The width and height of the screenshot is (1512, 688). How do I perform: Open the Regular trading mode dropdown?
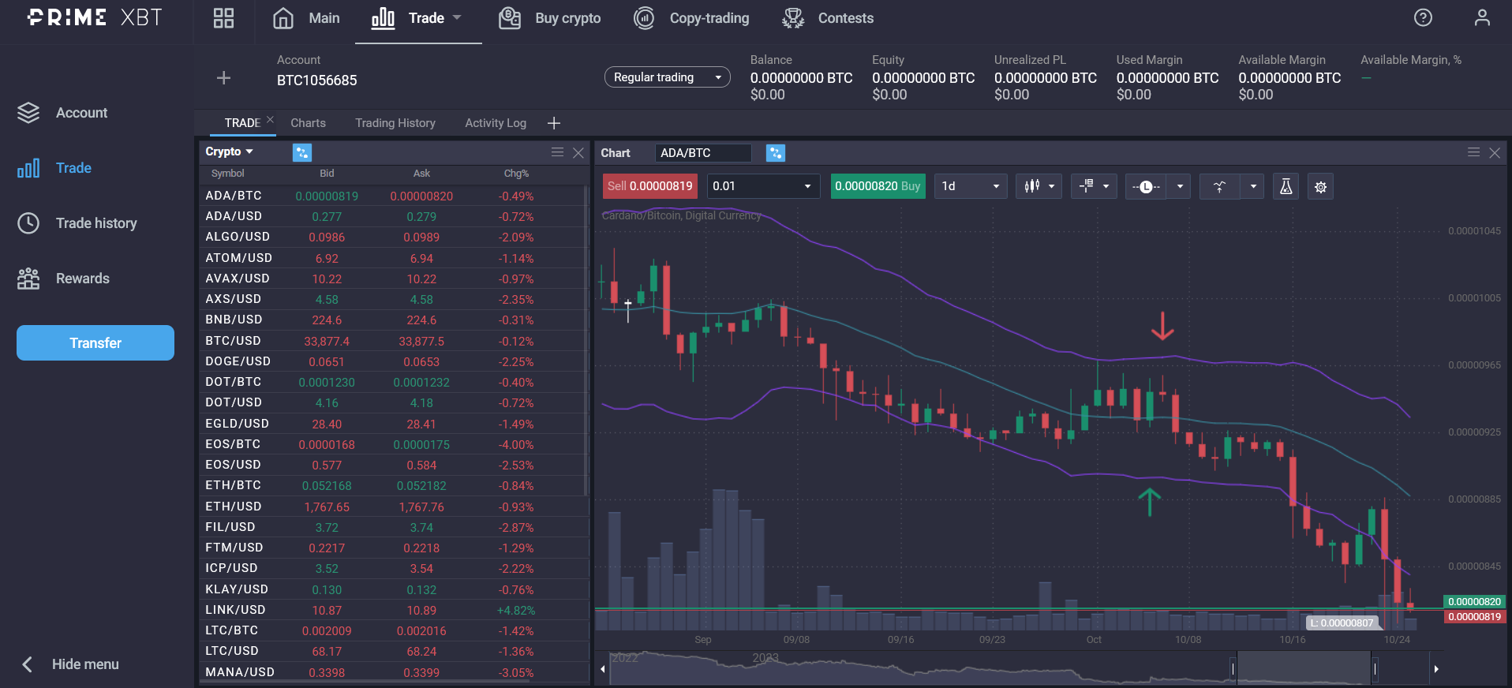coord(667,77)
